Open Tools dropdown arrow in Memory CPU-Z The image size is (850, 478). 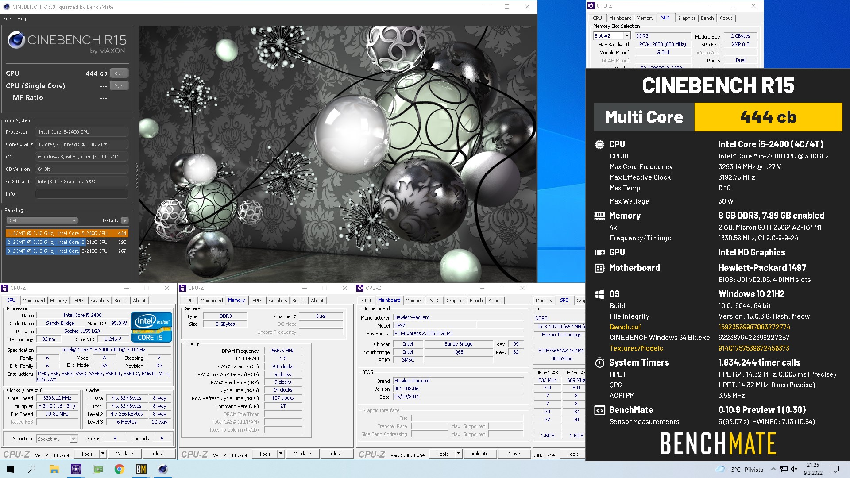pyautogui.click(x=281, y=454)
